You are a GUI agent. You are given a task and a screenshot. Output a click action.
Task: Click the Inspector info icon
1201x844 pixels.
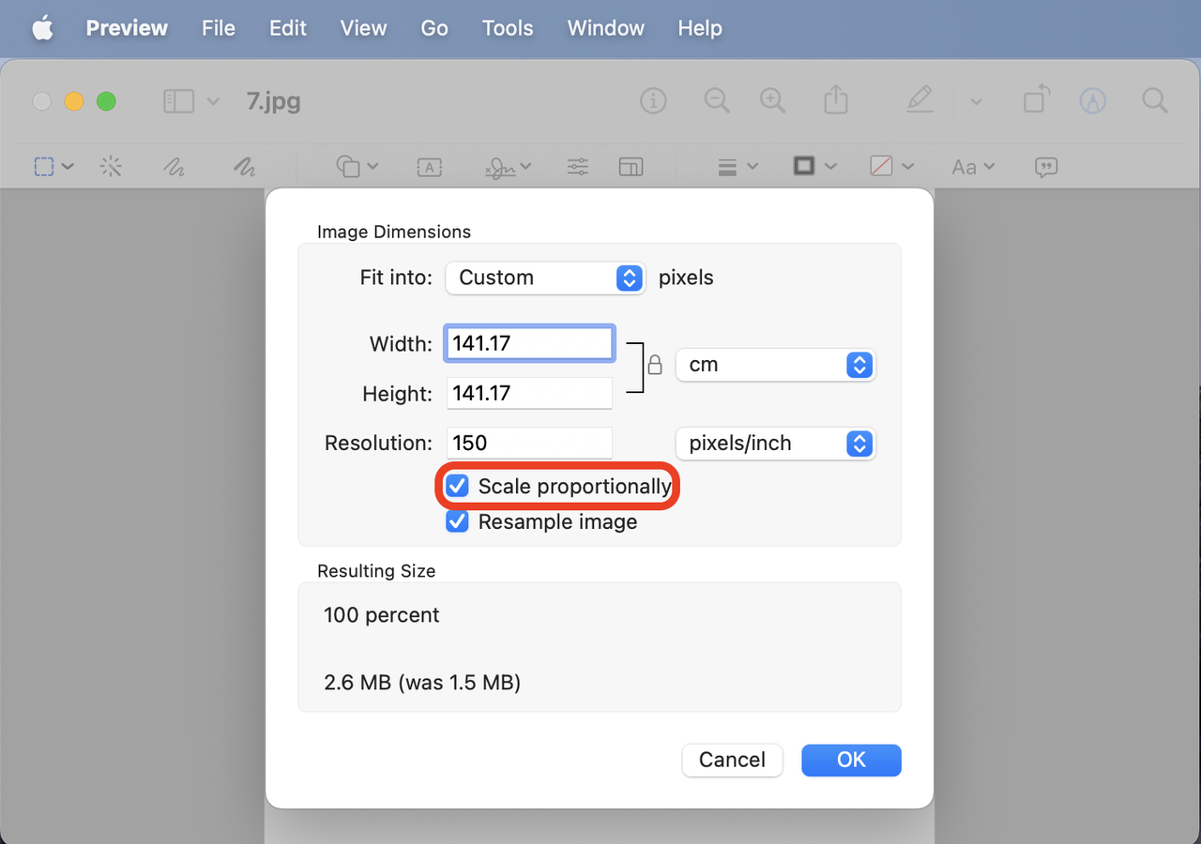pyautogui.click(x=653, y=101)
